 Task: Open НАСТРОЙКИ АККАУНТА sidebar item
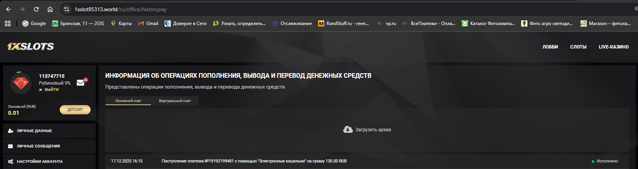point(49,162)
